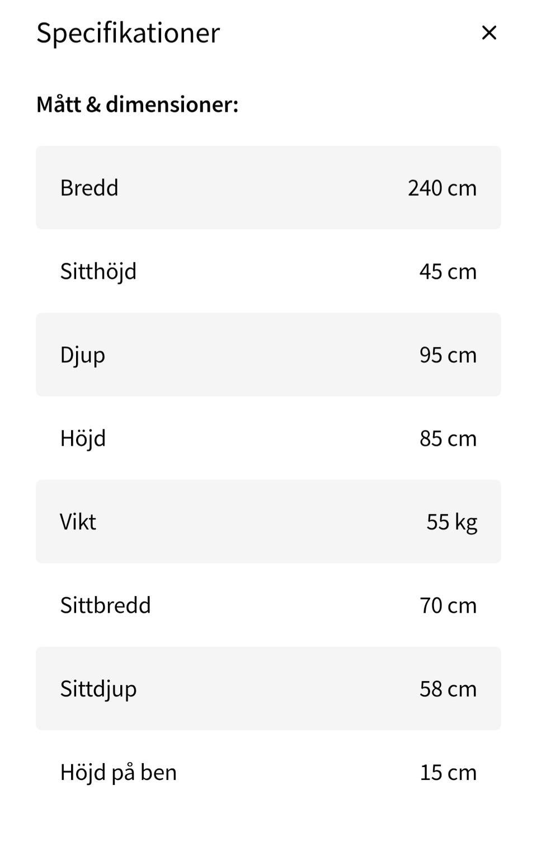Viewport: 537px width, 861px height.
Task: Click the 95 cm depth value
Action: 447,355
